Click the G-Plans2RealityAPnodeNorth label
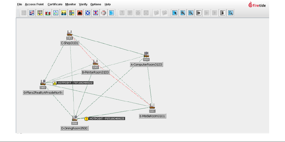The image size is (285, 142). tap(43, 93)
